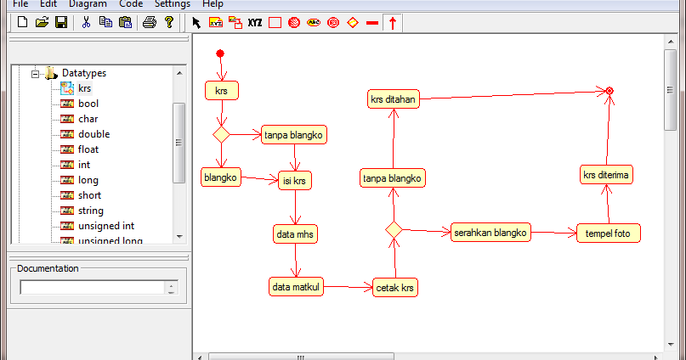Select the float datatype in tree
The width and height of the screenshot is (686, 360).
[88, 149]
